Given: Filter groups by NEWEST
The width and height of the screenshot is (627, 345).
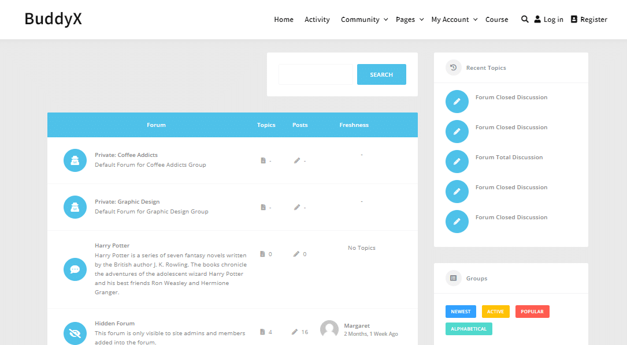Looking at the screenshot, I should [x=461, y=312].
